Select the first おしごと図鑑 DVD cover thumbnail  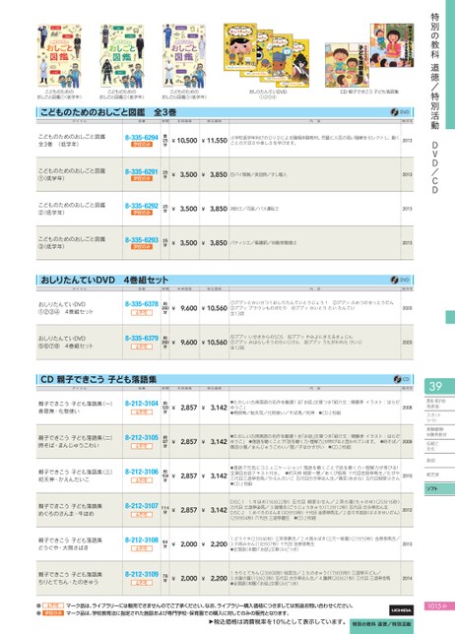click(x=59, y=56)
